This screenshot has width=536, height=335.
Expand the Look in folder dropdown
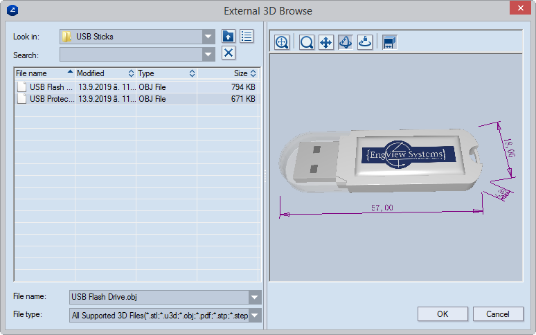[x=208, y=37]
